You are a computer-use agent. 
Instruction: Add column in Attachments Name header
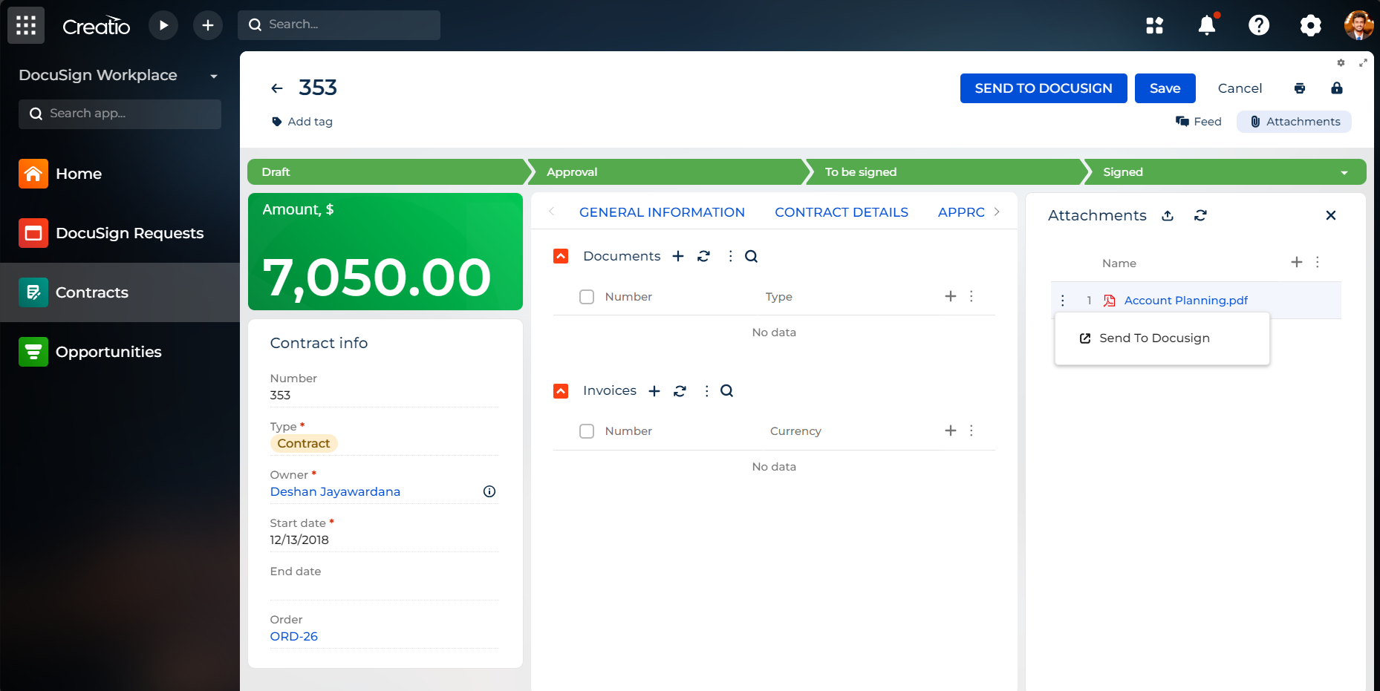click(1297, 262)
